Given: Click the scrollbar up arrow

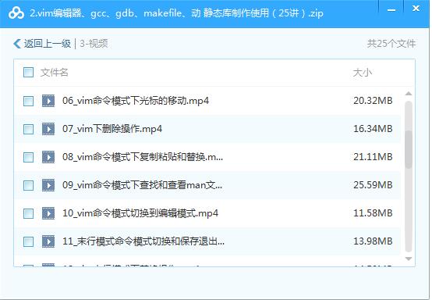Looking at the screenshot, I should click(x=409, y=94).
